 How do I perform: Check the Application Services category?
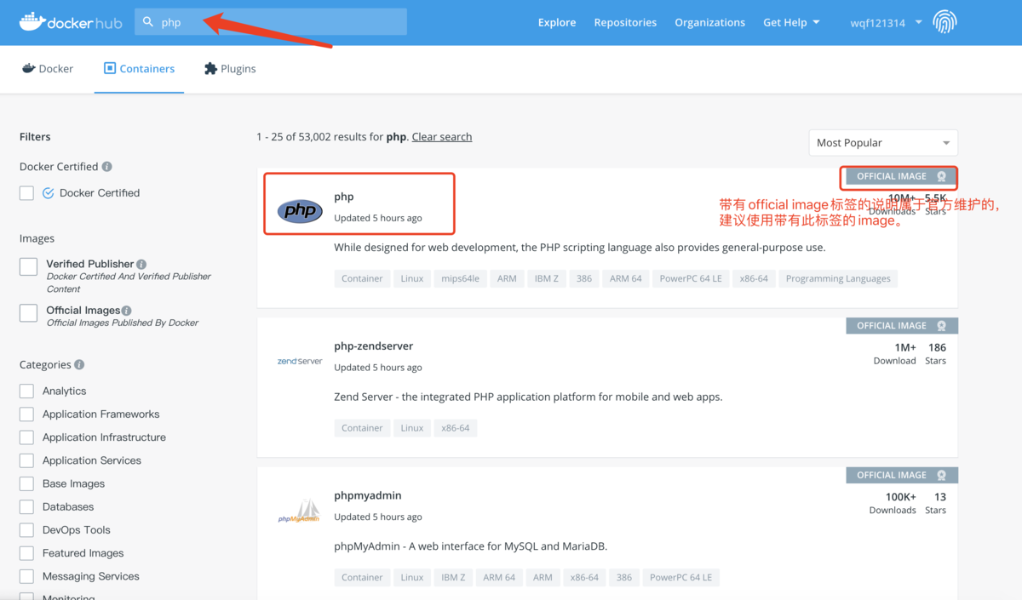pos(27,460)
